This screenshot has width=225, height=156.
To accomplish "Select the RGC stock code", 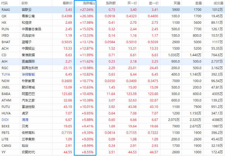I will coord(5,68).
